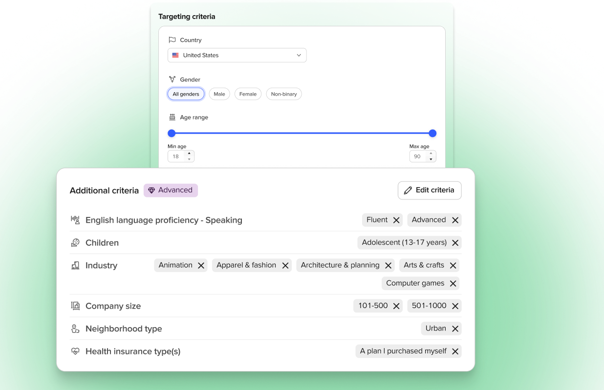
Task: Click the Advanced badge
Action: click(x=171, y=190)
